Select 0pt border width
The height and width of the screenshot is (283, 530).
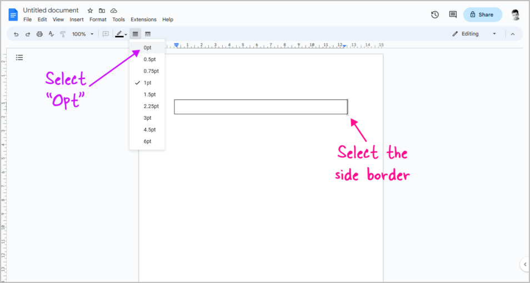pyautogui.click(x=147, y=48)
